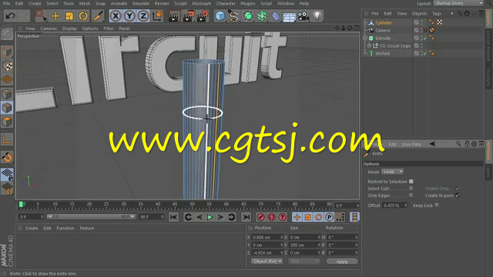Click the Apply button in coordinates

click(x=342, y=262)
